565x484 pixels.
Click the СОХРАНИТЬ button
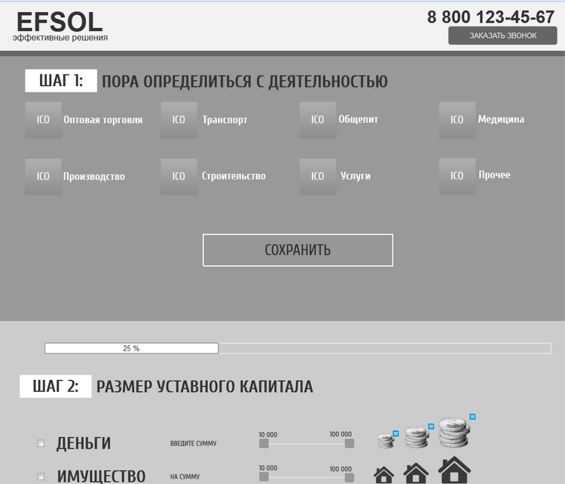[298, 250]
